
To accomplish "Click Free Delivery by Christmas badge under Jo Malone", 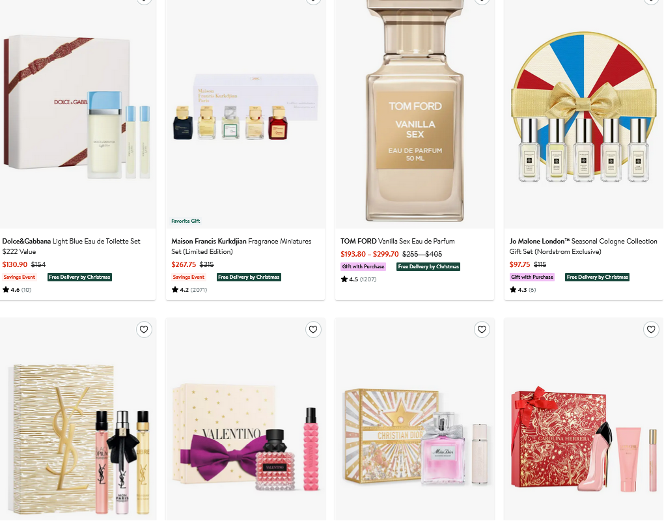I will click(597, 277).
